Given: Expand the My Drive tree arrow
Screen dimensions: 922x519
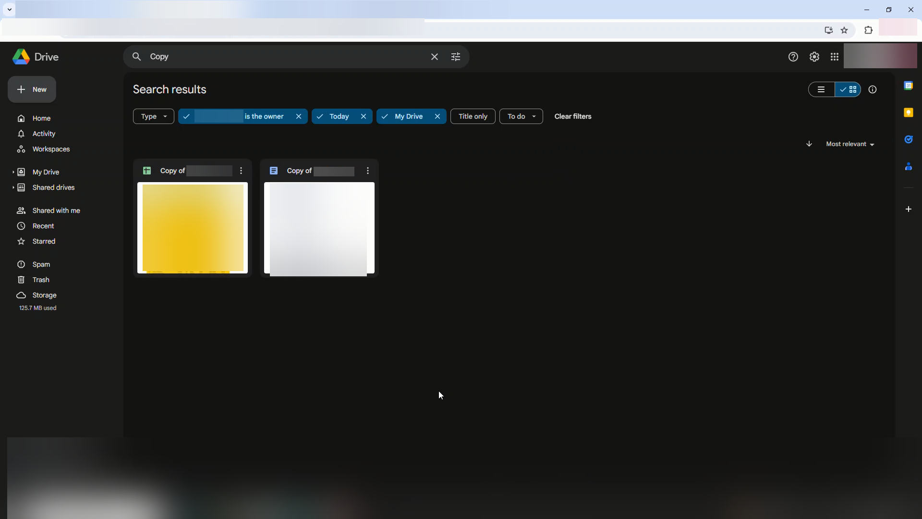Looking at the screenshot, I should pyautogui.click(x=13, y=172).
